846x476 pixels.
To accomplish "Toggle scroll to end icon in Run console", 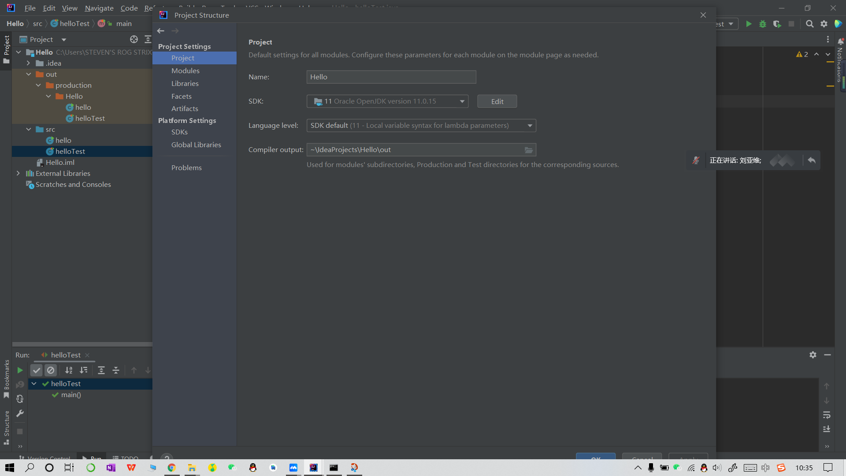I will tap(827, 429).
